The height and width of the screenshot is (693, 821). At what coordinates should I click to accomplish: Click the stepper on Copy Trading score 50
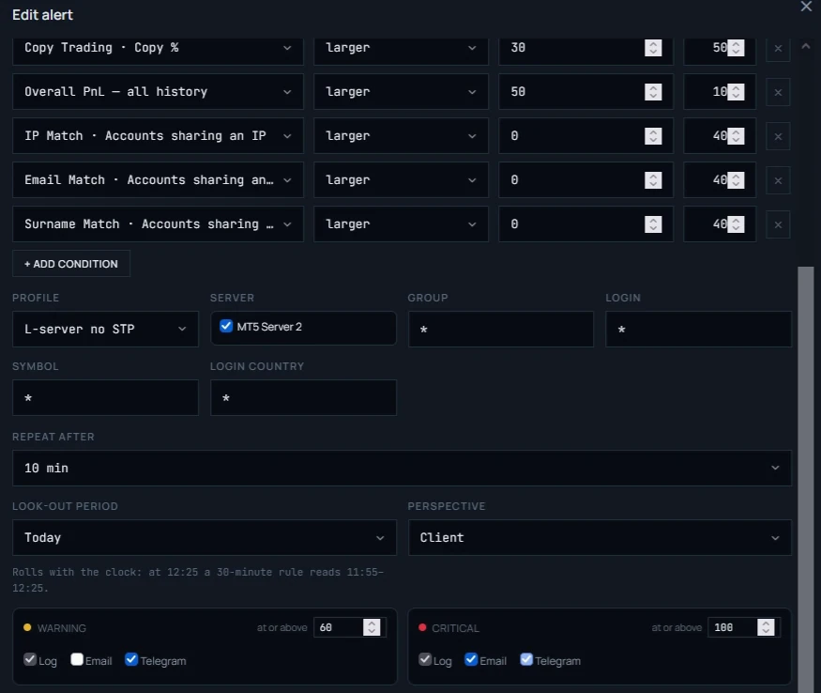[x=736, y=48]
